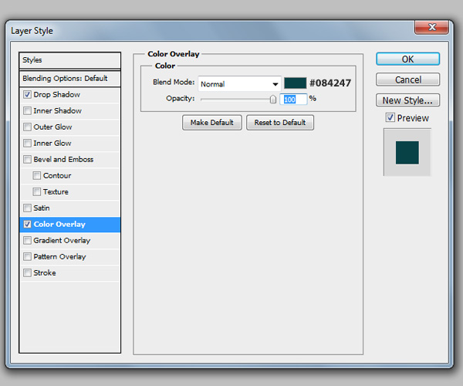
Task: Select the Bevel and Emboss label
Action: tap(63, 160)
